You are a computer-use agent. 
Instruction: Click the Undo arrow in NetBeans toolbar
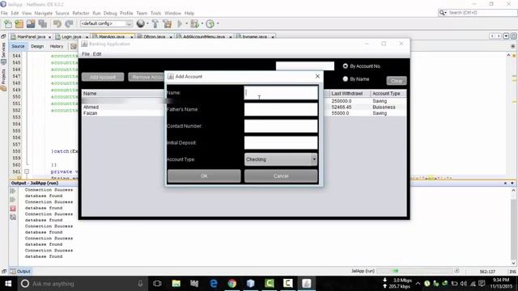point(57,23)
